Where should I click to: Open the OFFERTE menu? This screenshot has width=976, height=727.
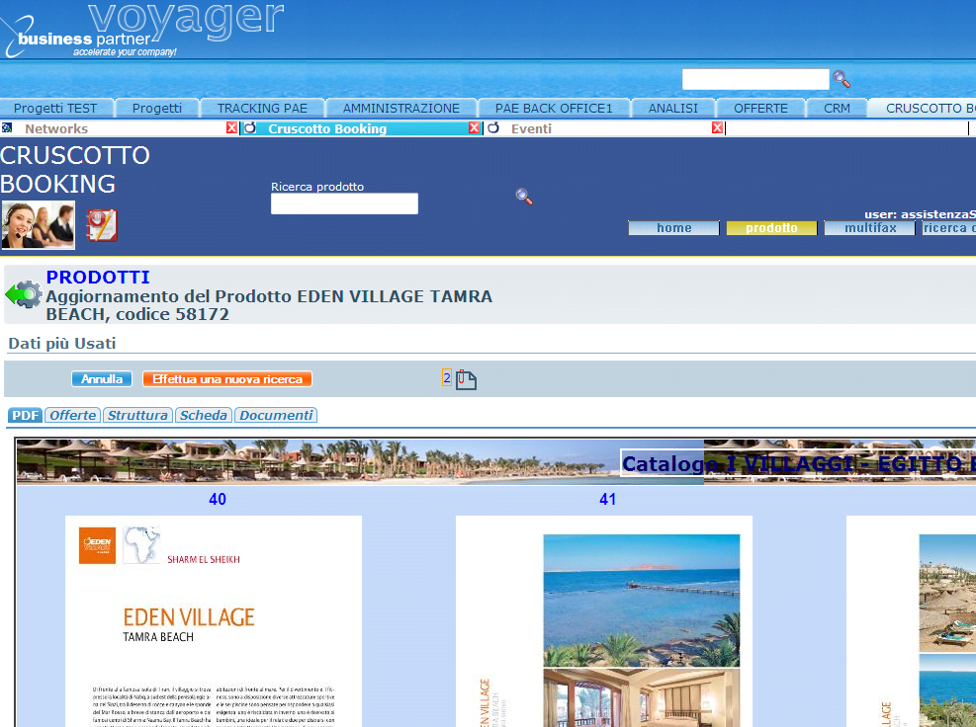(760, 109)
